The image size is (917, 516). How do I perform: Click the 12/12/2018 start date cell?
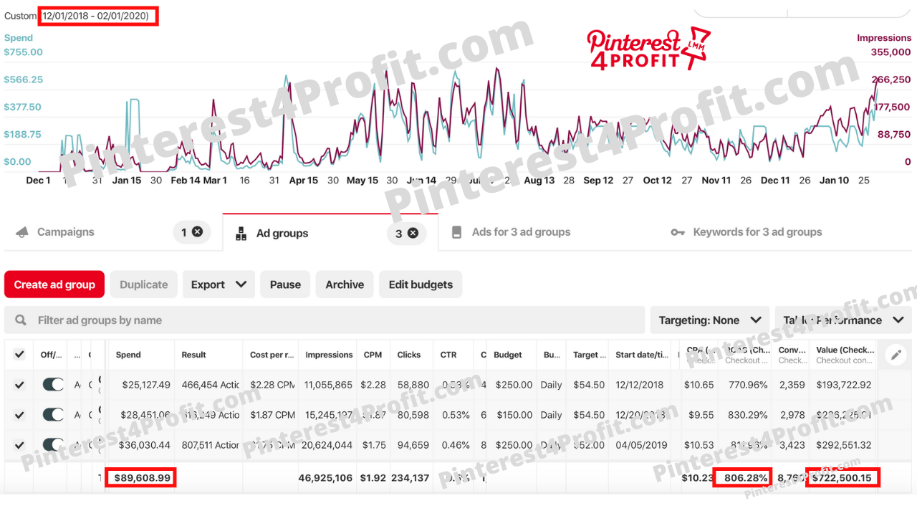(x=640, y=385)
